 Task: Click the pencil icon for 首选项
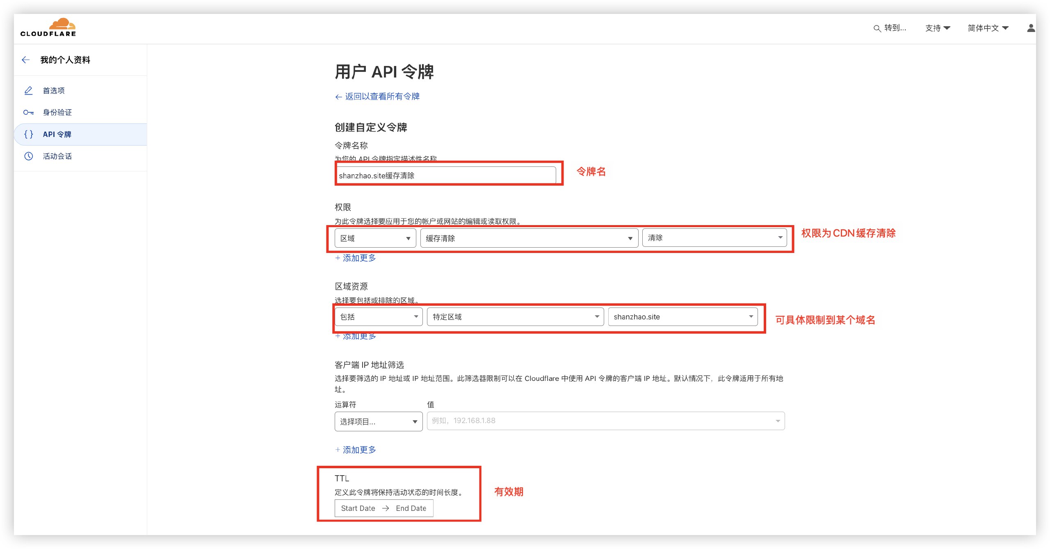28,91
